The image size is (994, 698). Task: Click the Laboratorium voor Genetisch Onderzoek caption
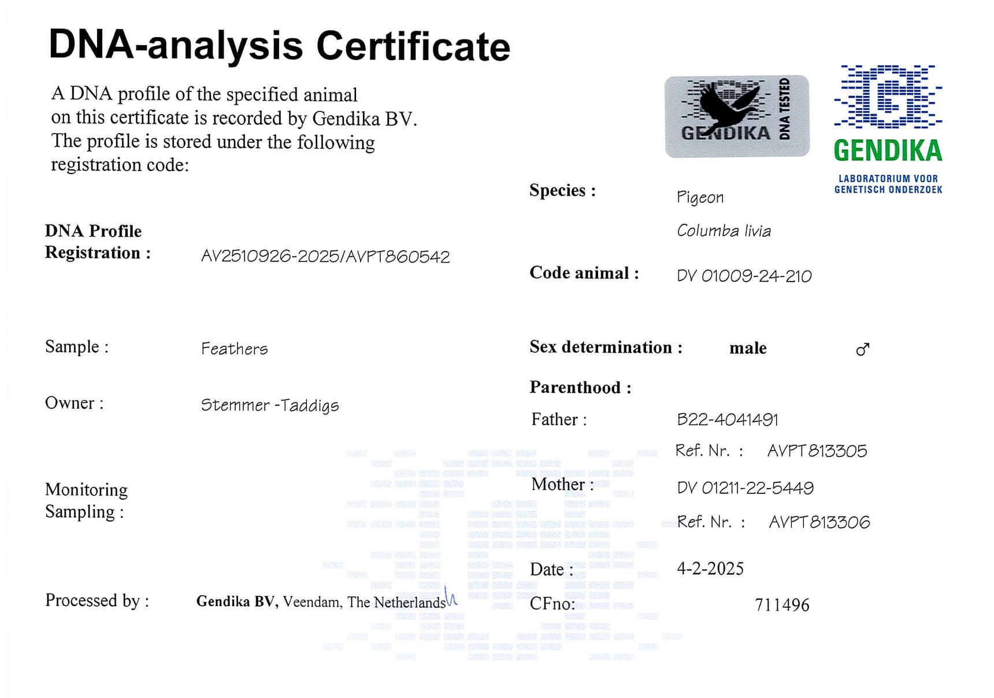click(888, 184)
